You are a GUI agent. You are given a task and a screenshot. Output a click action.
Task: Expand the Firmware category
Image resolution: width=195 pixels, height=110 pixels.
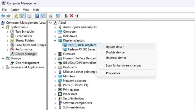(x=55, y=54)
